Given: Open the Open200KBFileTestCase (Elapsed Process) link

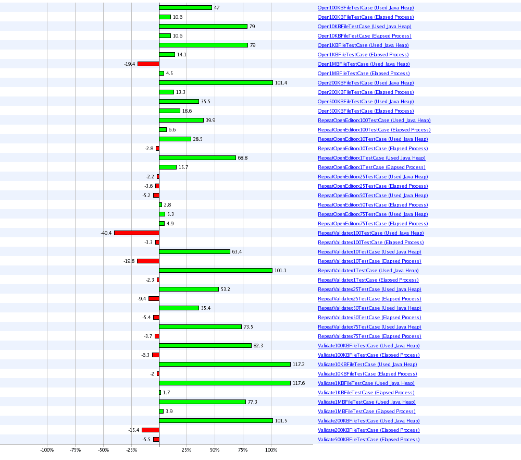Looking at the screenshot, I should click(366, 92).
